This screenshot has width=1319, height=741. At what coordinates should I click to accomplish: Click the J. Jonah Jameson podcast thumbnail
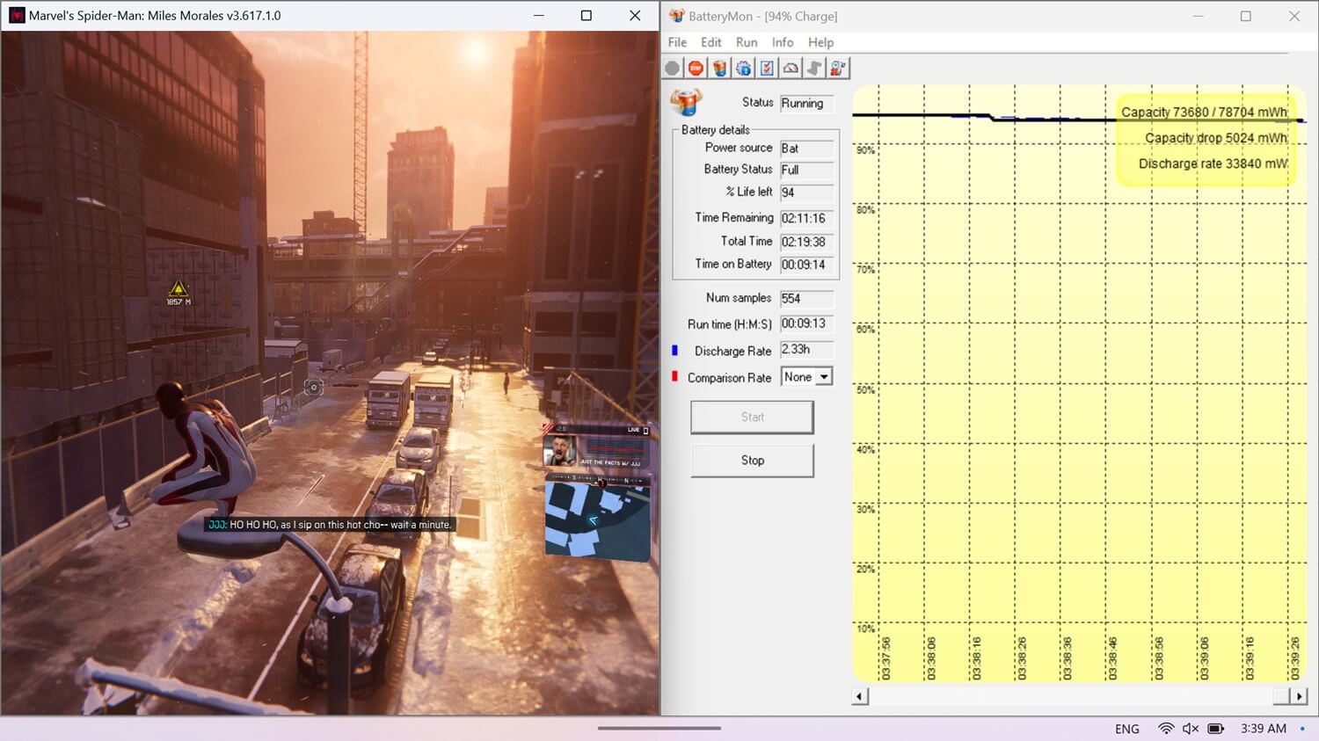[560, 452]
